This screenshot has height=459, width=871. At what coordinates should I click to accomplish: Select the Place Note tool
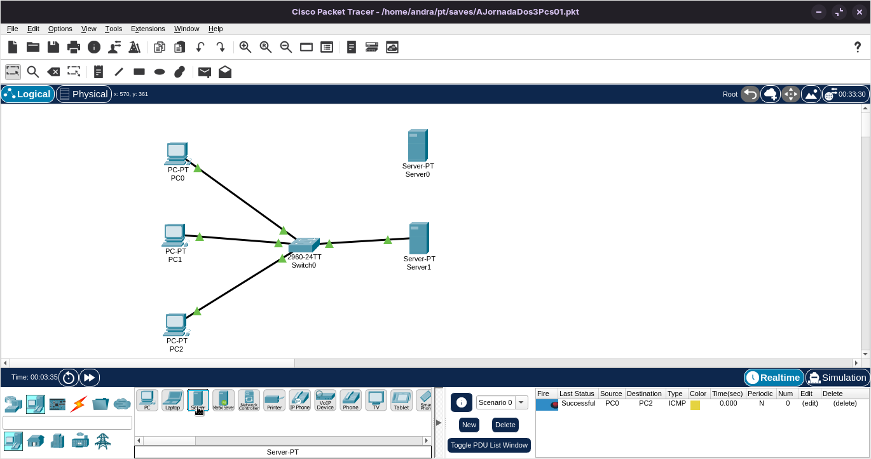coord(99,72)
